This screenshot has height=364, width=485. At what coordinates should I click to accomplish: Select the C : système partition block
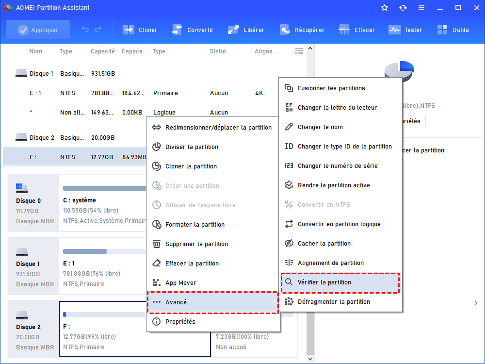coord(103,203)
